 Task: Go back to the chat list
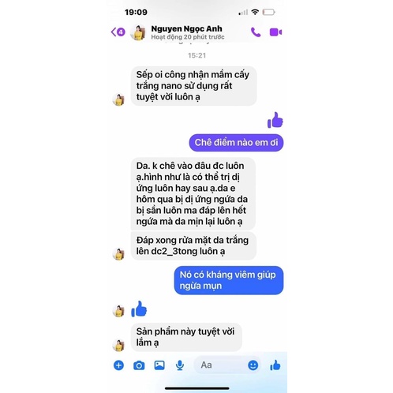(x=118, y=32)
